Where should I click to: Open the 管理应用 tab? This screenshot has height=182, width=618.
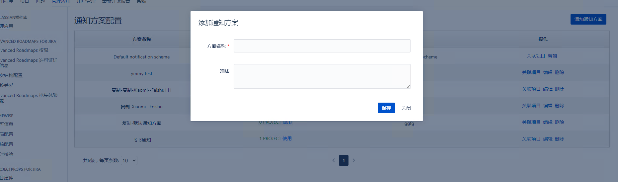coord(61,2)
